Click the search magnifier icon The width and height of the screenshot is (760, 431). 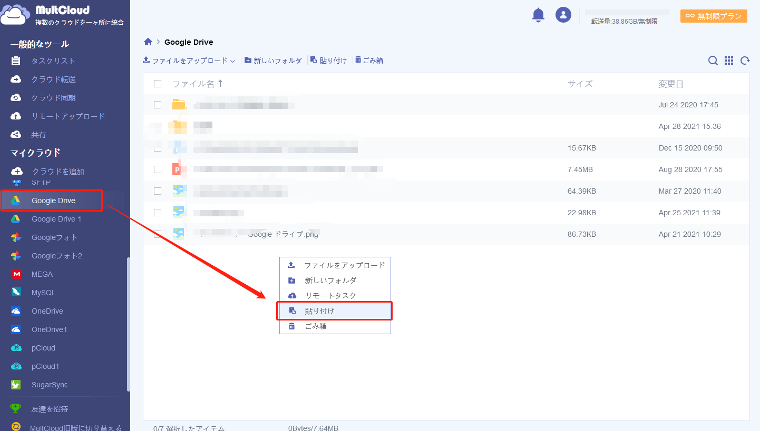coord(713,61)
